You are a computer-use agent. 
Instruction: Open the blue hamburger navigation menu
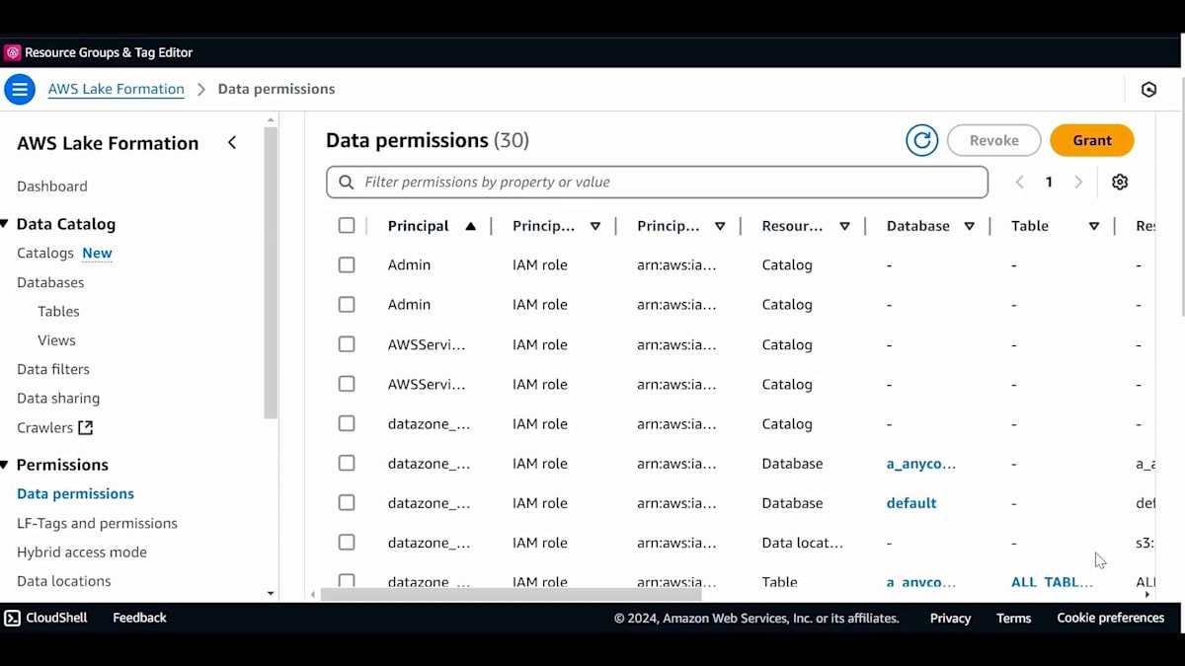[x=20, y=89]
